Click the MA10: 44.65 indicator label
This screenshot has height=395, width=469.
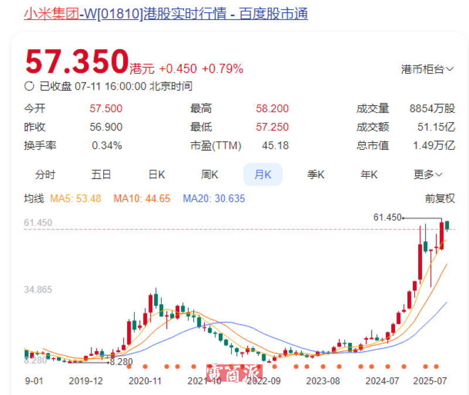pyautogui.click(x=142, y=198)
